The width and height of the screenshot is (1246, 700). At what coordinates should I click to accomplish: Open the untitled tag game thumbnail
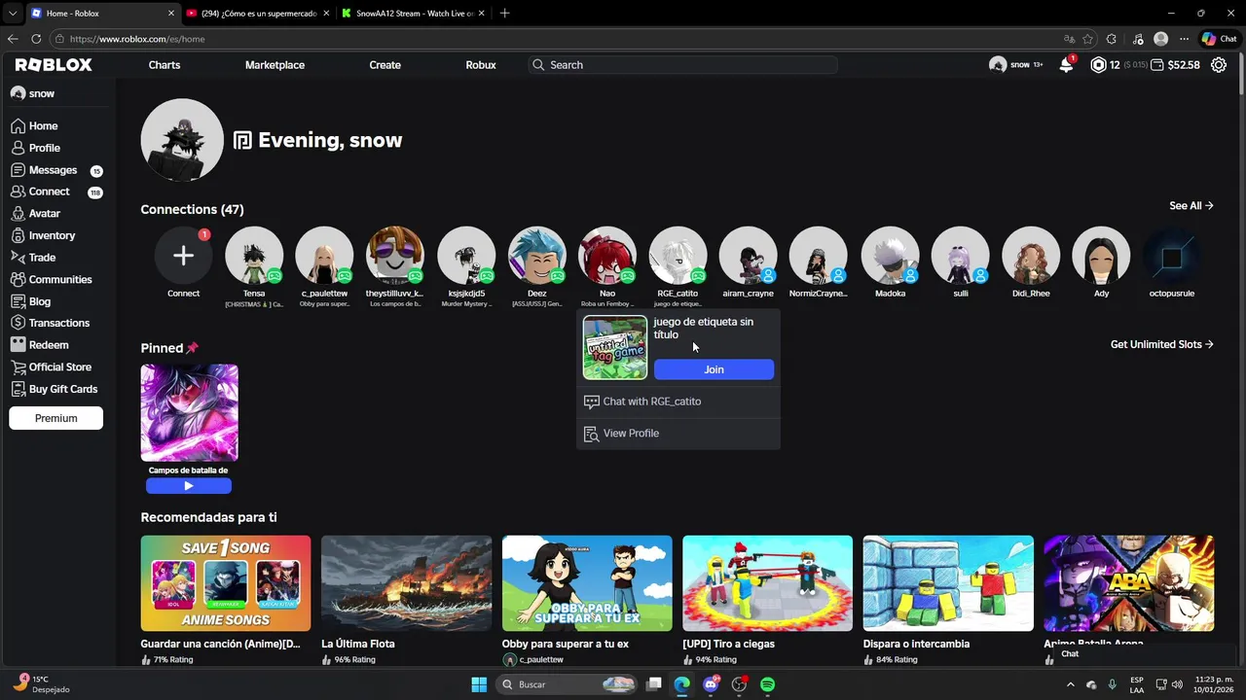[615, 347]
